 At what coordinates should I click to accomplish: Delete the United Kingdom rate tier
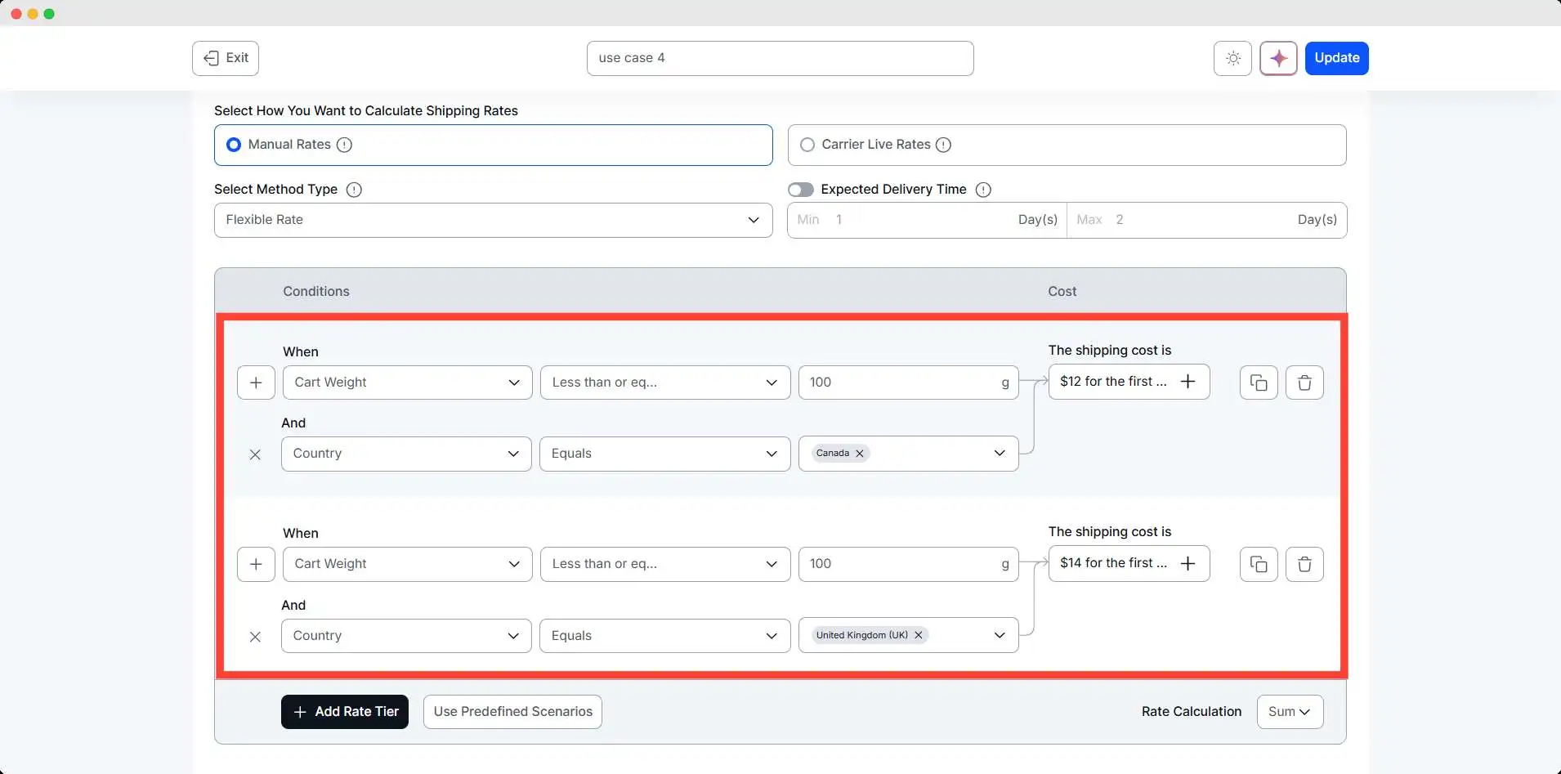[x=1304, y=564]
